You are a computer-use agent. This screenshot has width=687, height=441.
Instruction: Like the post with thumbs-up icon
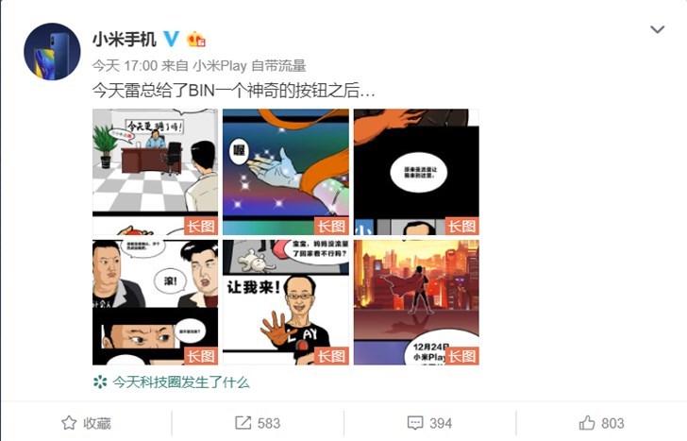pos(587,423)
